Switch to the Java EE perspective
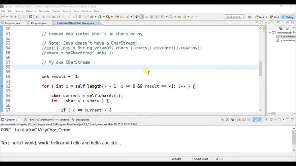The width and height of the screenshot is (296, 166). click(x=261, y=17)
